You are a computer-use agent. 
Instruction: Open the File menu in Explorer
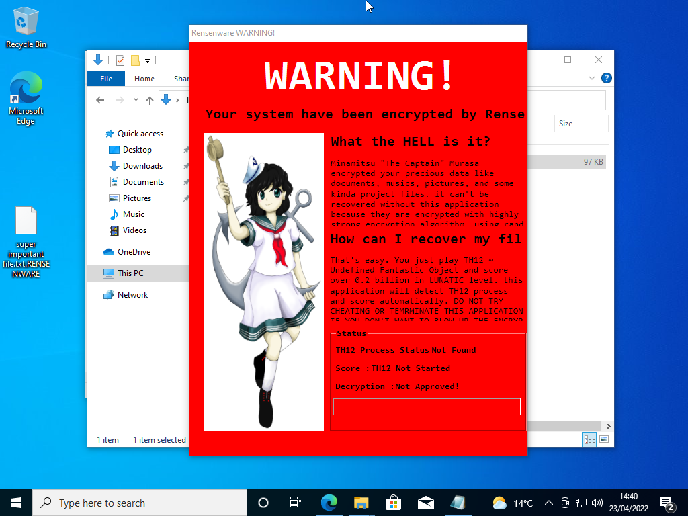[105, 78]
